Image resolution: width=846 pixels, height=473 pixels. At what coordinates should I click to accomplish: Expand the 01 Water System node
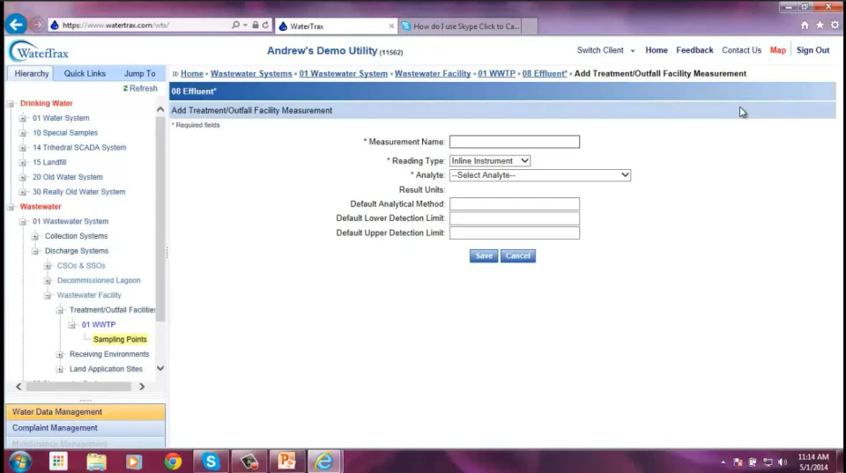[x=23, y=118]
